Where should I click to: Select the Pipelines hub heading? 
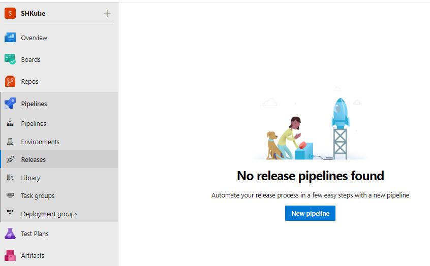(x=34, y=104)
